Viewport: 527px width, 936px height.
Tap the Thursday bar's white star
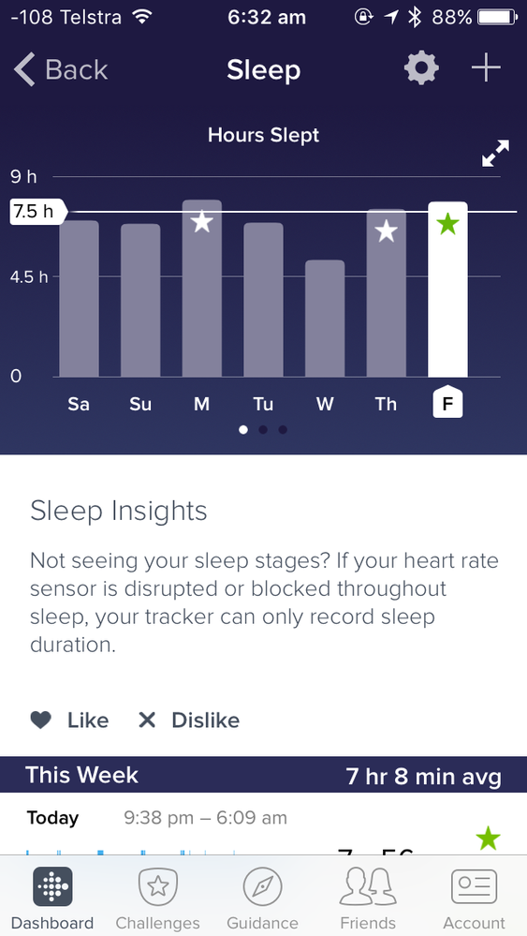coord(387,231)
